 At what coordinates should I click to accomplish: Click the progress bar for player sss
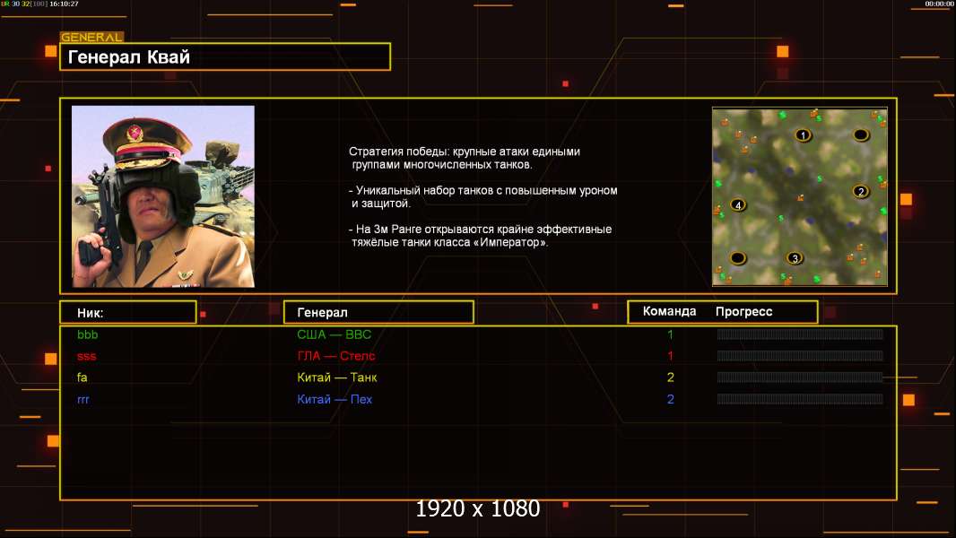click(x=800, y=356)
